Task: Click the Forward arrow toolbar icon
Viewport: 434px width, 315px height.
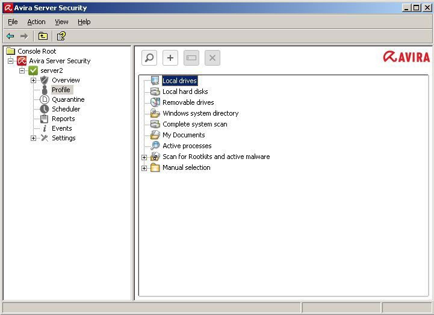Action: [x=24, y=36]
